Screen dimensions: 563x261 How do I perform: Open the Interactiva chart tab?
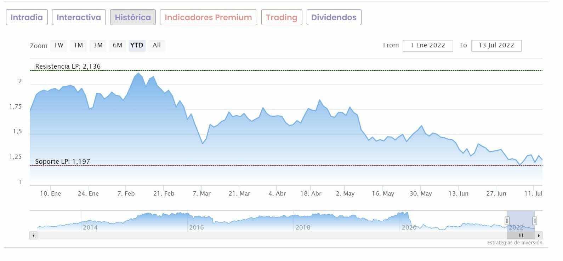79,17
